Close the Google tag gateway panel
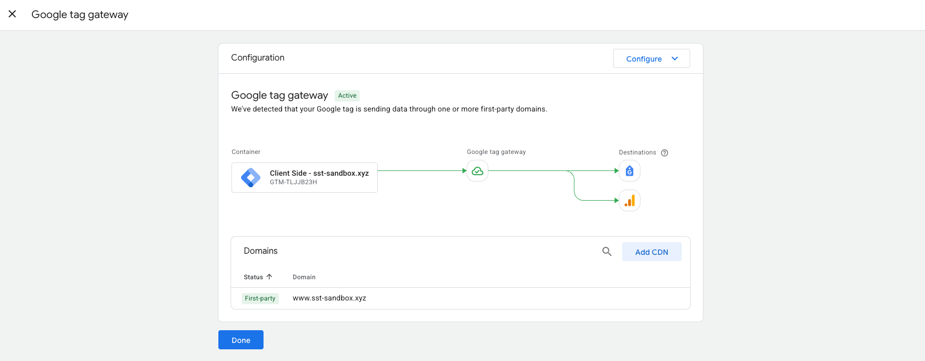925x361 pixels. [12, 14]
